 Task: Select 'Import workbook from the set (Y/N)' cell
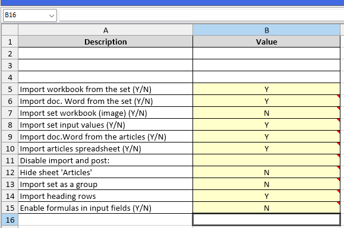106,89
